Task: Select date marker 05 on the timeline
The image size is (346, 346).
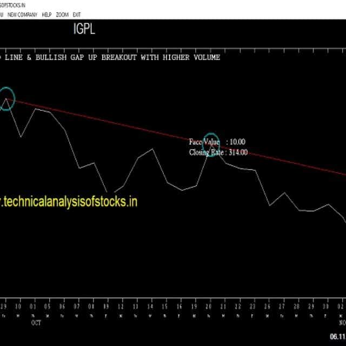Action: (x=48, y=307)
